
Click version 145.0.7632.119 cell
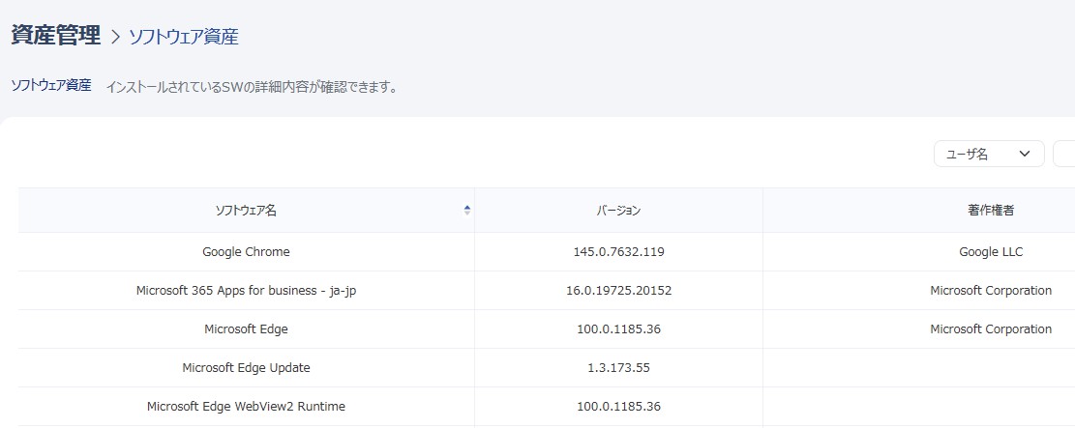point(618,252)
